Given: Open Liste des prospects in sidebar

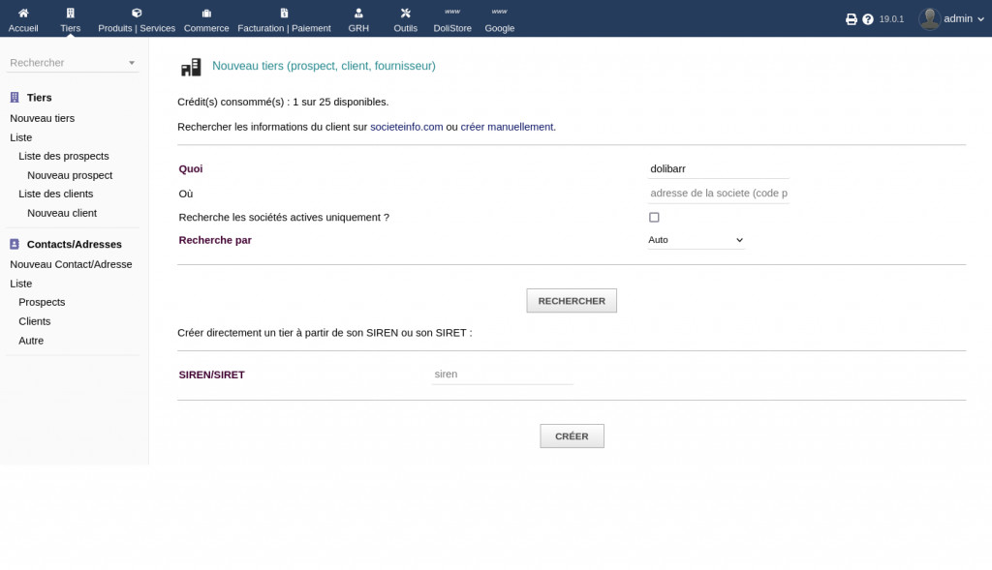Looking at the screenshot, I should (64, 156).
